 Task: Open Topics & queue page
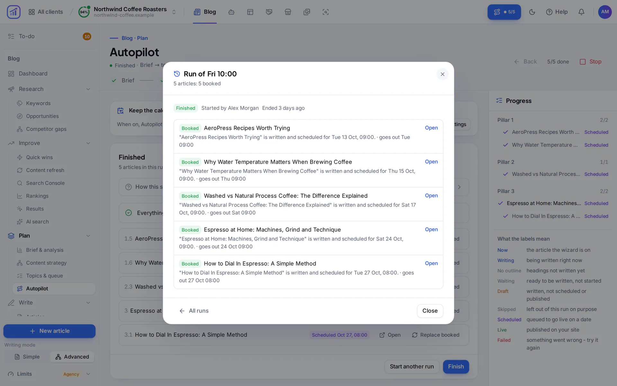click(x=54, y=276)
